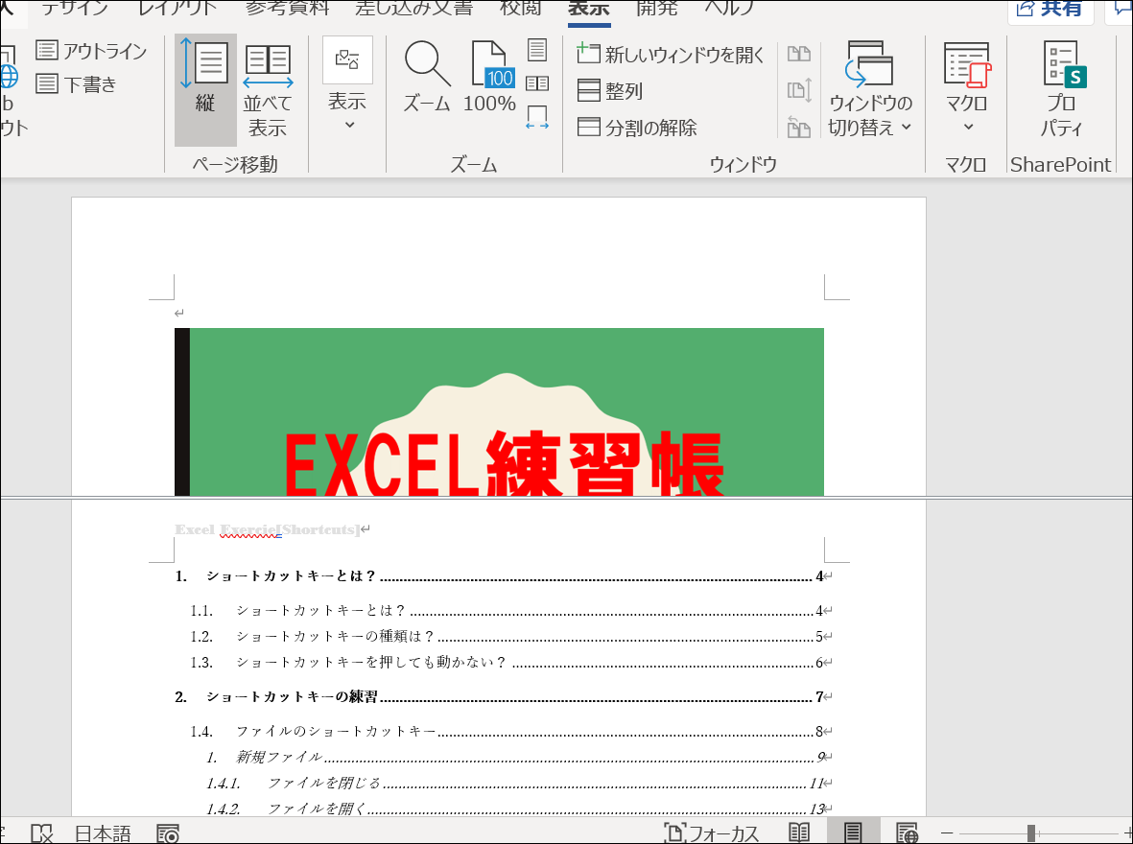Click reset window position icon
This screenshot has height=844, width=1133.
798,128
